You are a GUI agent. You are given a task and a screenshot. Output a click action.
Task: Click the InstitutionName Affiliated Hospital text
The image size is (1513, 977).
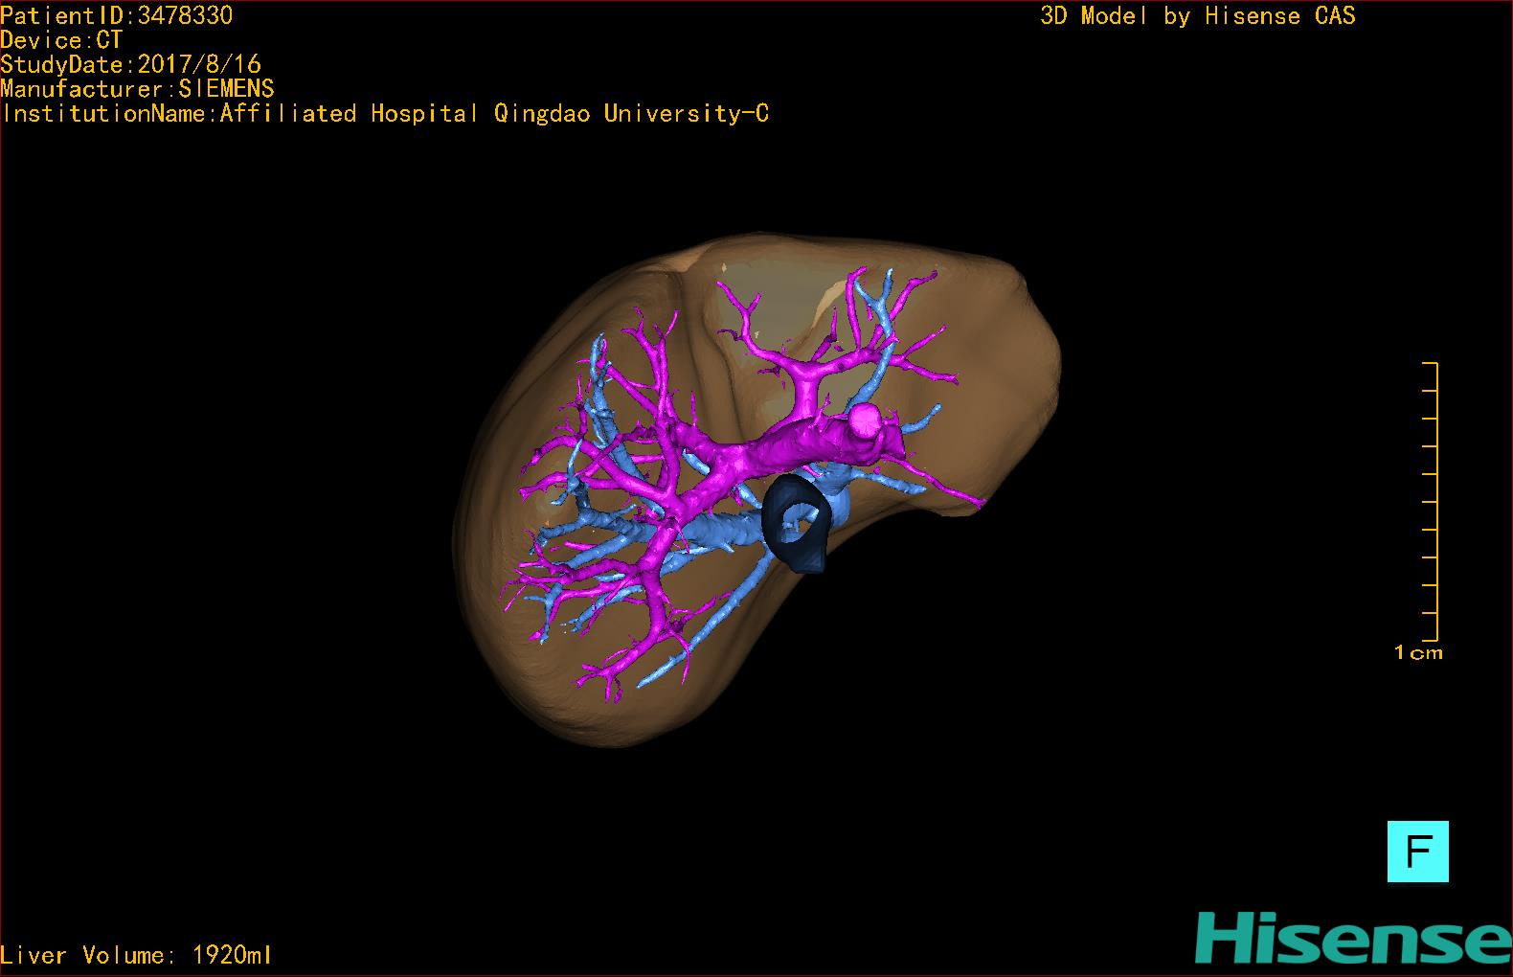click(x=385, y=114)
